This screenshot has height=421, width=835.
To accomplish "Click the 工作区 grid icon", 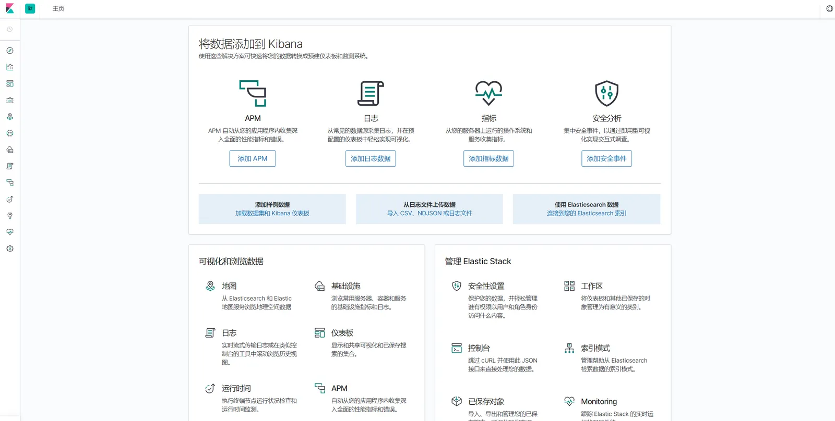I will [569, 286].
